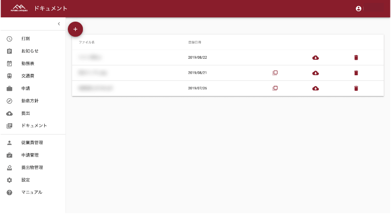The width and height of the screenshot is (391, 214).
Task: Go to お知らせ in the sidebar
Action: pos(30,51)
